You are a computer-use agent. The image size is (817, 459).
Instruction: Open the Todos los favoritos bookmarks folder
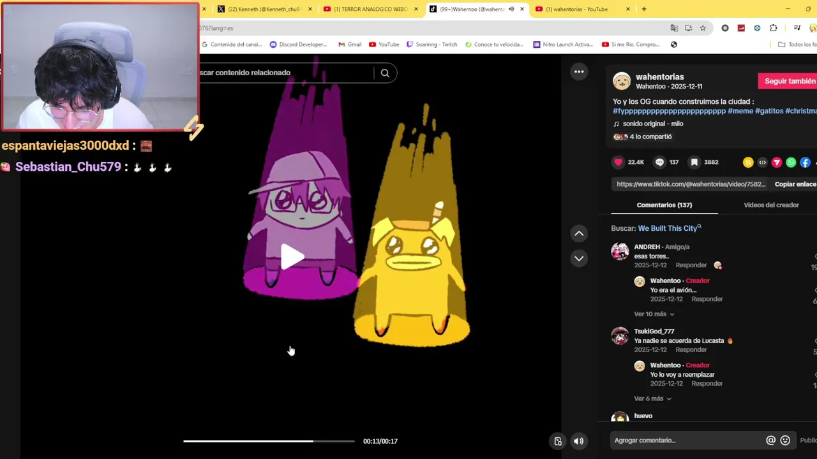(797, 45)
